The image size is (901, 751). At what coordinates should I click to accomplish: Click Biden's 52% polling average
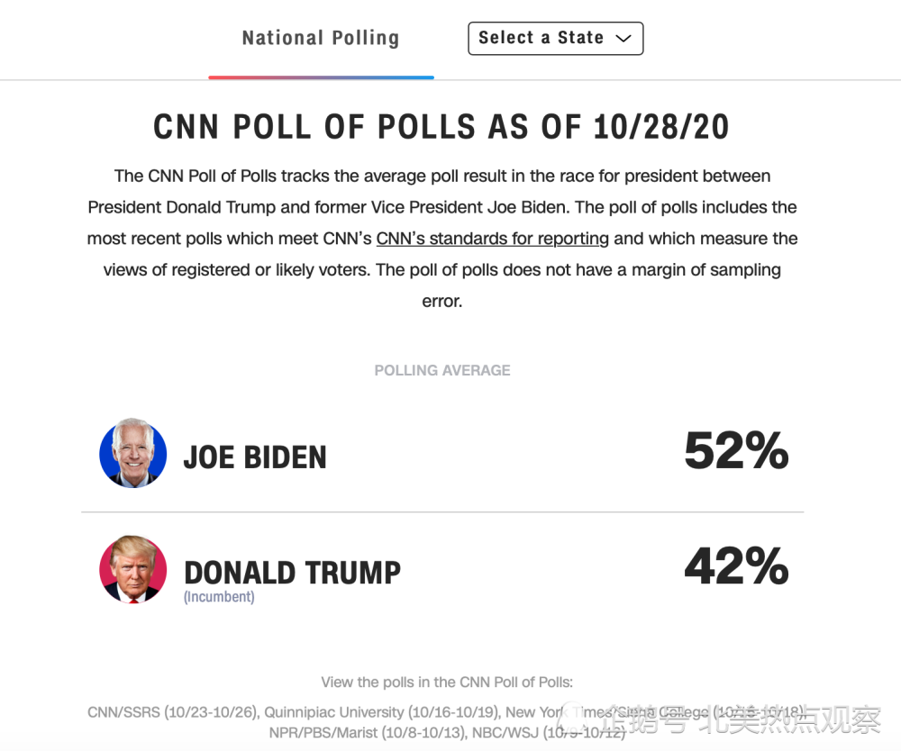(736, 450)
